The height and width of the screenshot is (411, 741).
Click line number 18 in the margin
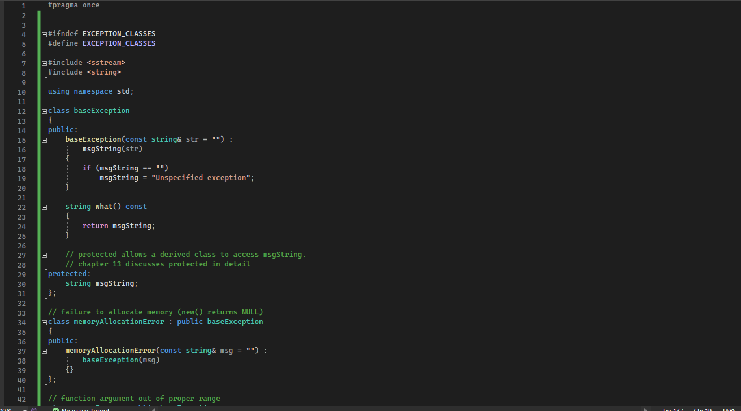pos(21,168)
